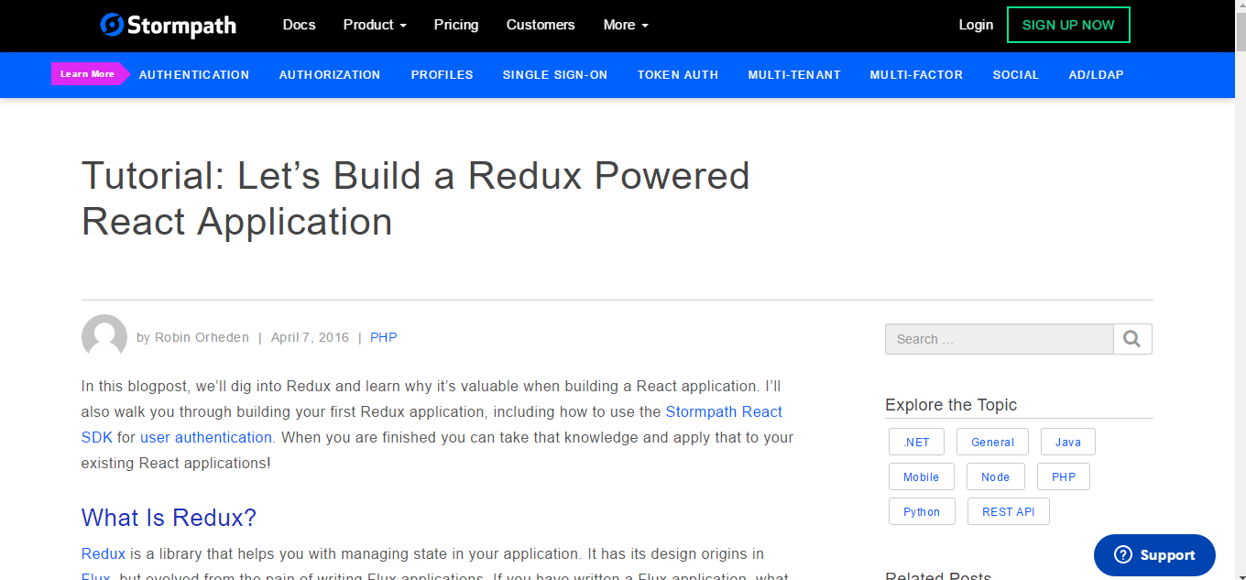The width and height of the screenshot is (1246, 580).
Task: Expand the Product dropdown menu
Action: click(x=374, y=25)
